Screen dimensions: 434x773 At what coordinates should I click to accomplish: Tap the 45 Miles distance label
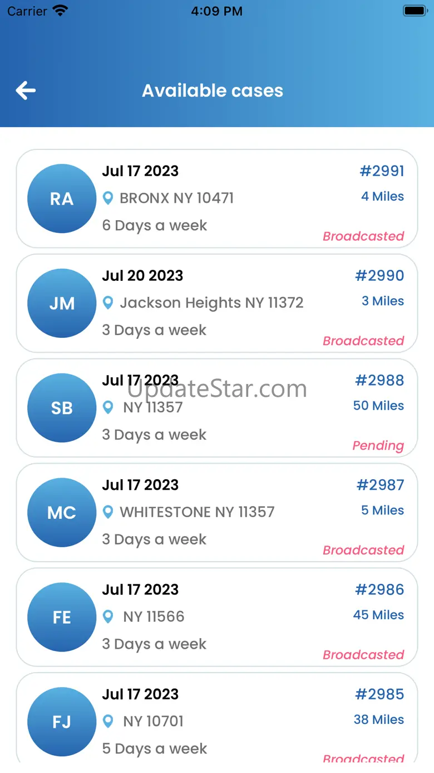(x=378, y=615)
